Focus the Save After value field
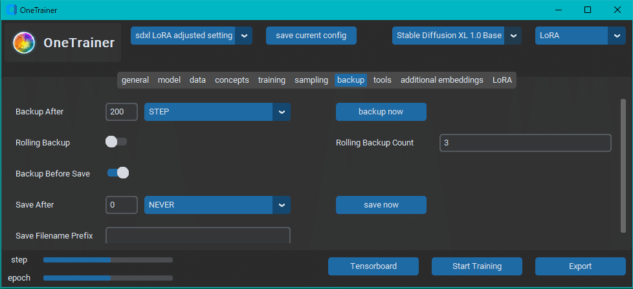Image resolution: width=633 pixels, height=289 pixels. click(122, 205)
